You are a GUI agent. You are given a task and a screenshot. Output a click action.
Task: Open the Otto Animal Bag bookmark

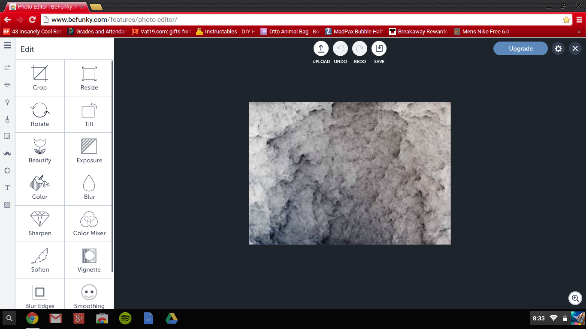290,32
